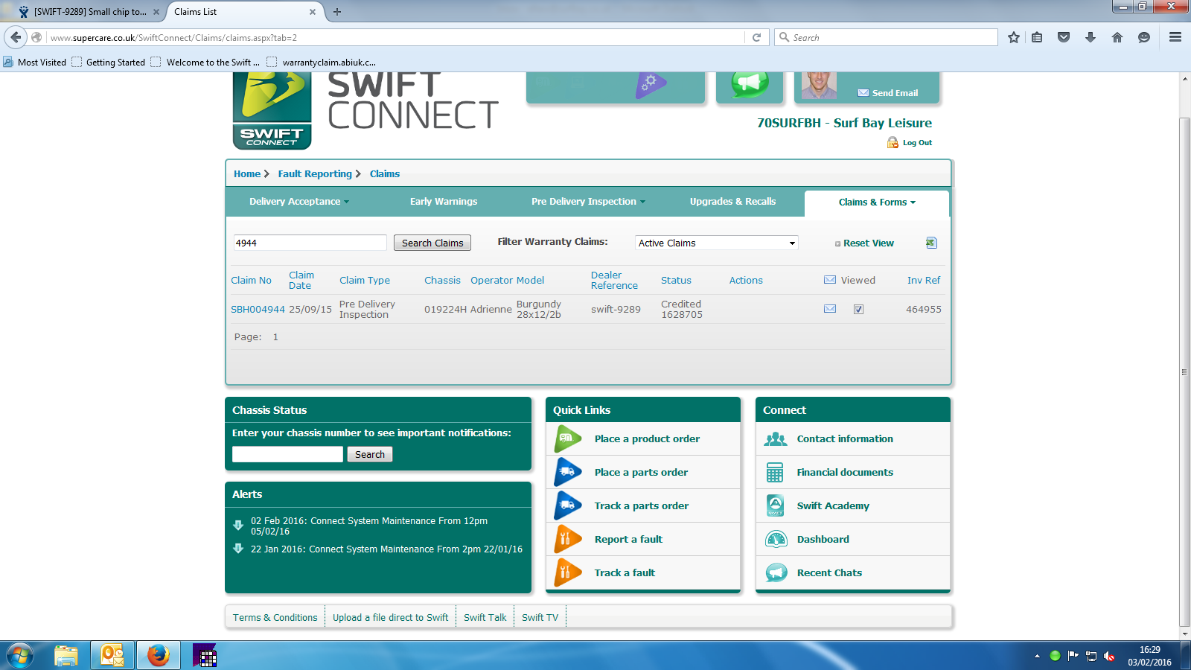Toggle the Viewed checkbox for claim SBH004944
Image resolution: width=1191 pixels, height=670 pixels.
[858, 310]
